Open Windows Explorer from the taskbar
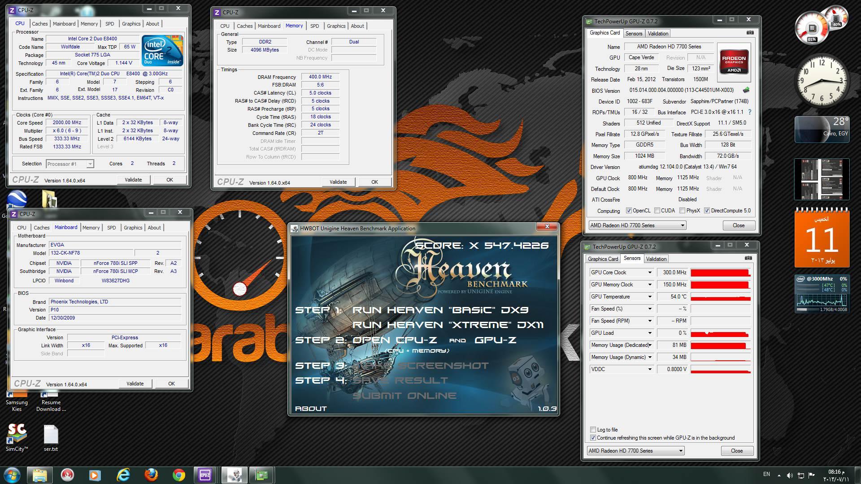 click(39, 475)
